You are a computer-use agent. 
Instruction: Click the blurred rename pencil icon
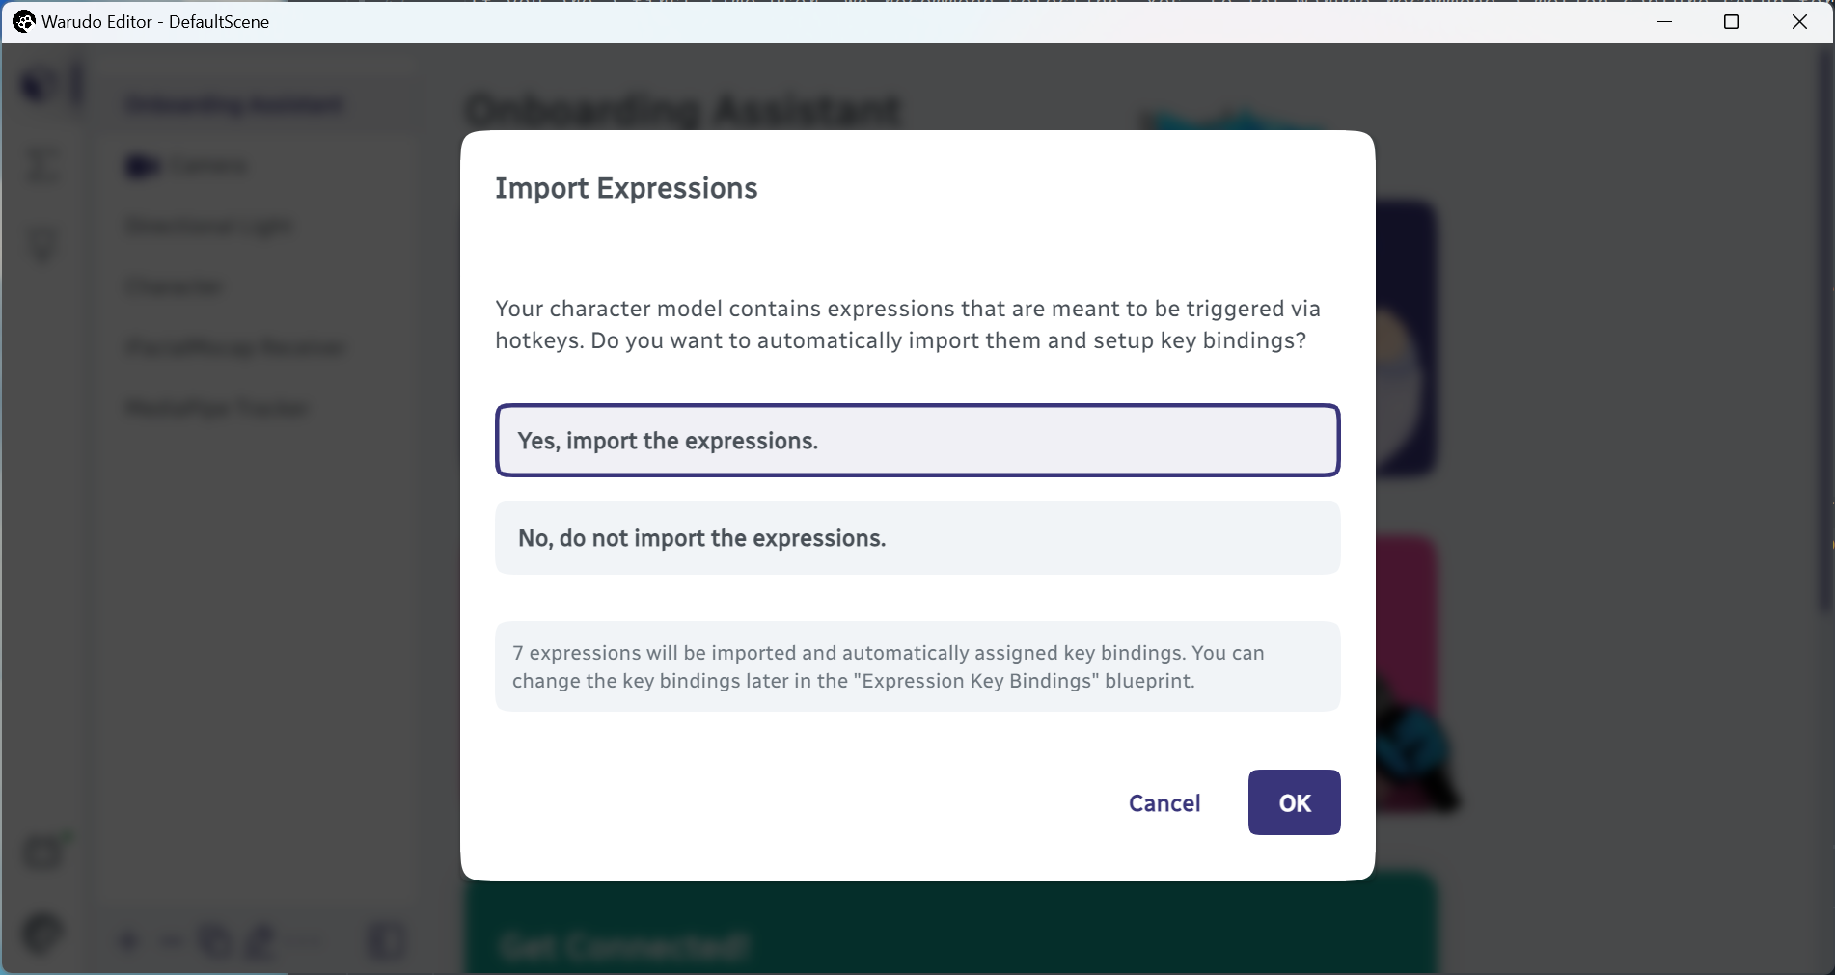pyautogui.click(x=260, y=940)
